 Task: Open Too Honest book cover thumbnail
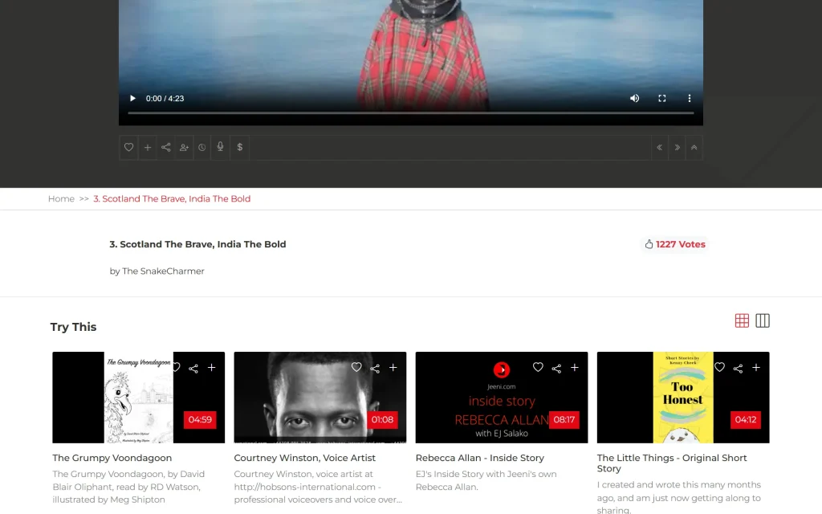click(683, 398)
